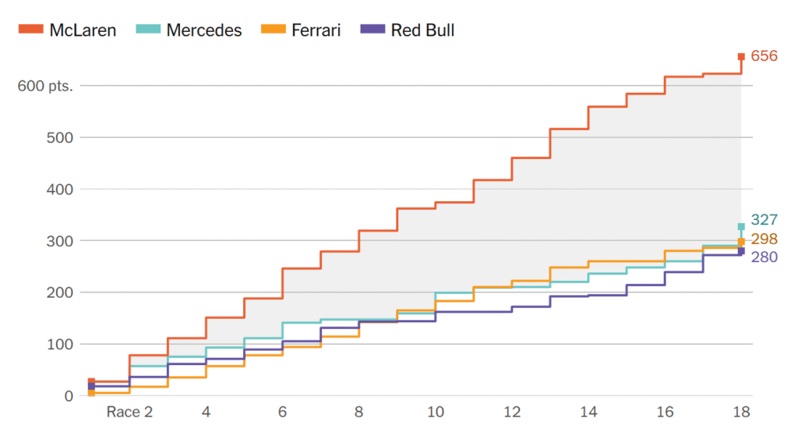Click the Red Bull purple legend swatch
The width and height of the screenshot is (798, 429).
[x=373, y=30]
